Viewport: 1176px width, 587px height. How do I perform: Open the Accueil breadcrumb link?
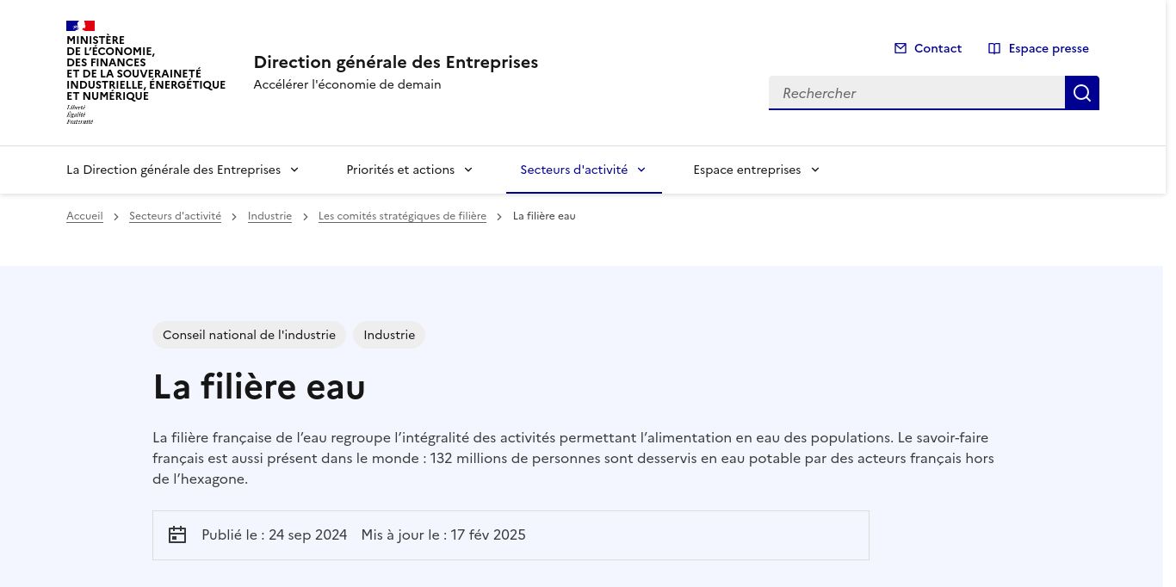point(84,216)
